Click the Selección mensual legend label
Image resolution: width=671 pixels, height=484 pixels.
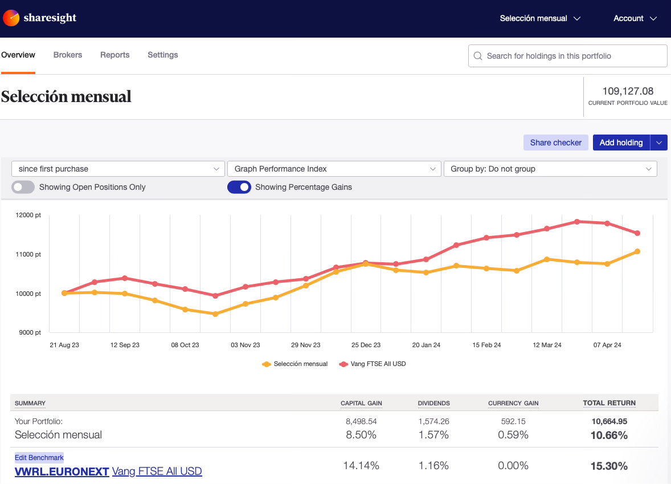tap(300, 364)
